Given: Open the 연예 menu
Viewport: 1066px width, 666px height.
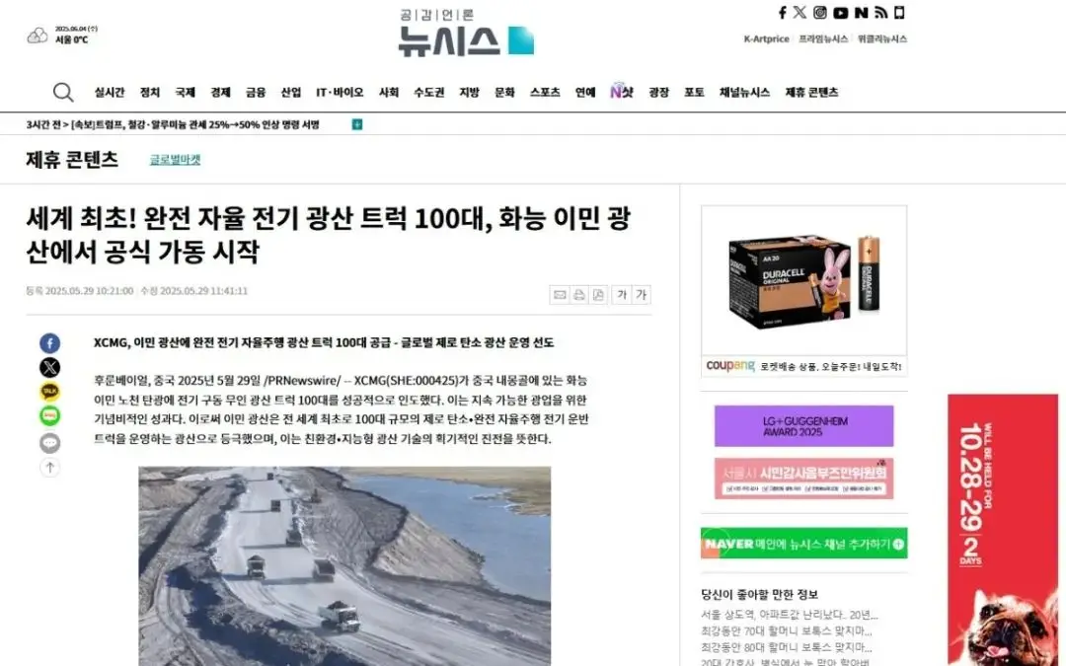Looking at the screenshot, I should [x=585, y=93].
